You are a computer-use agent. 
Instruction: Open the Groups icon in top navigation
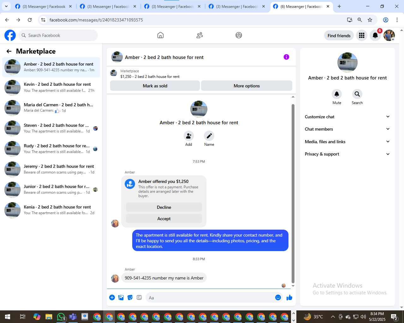(239, 35)
